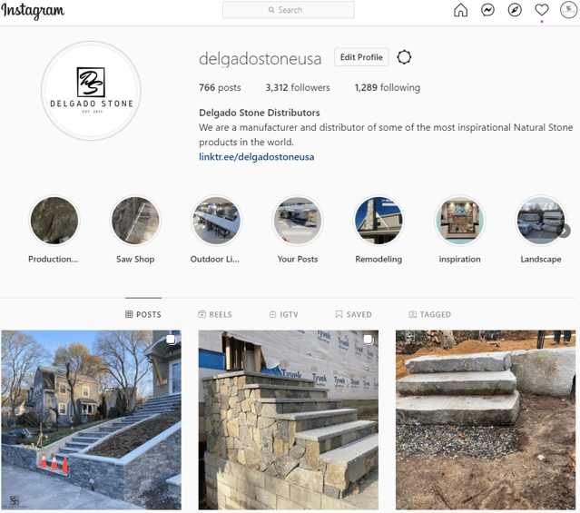
Task: Switch to the REELS tab
Action: [215, 314]
